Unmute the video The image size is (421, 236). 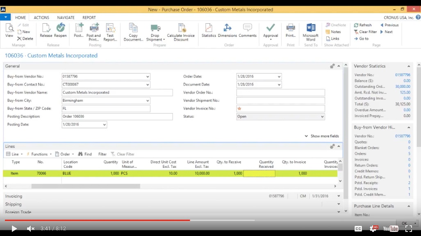pos(31,229)
